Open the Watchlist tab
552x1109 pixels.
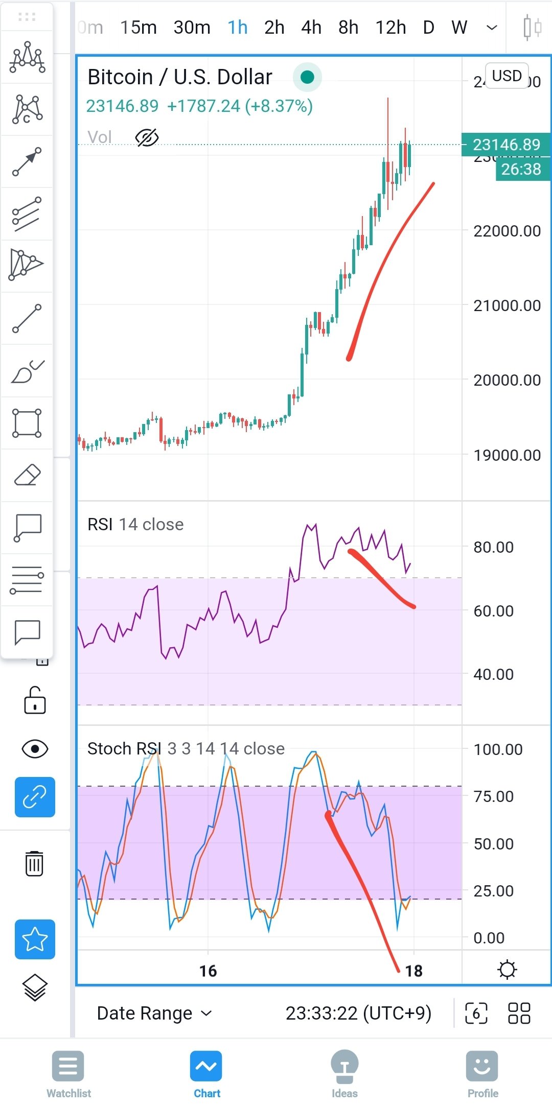click(68, 1074)
